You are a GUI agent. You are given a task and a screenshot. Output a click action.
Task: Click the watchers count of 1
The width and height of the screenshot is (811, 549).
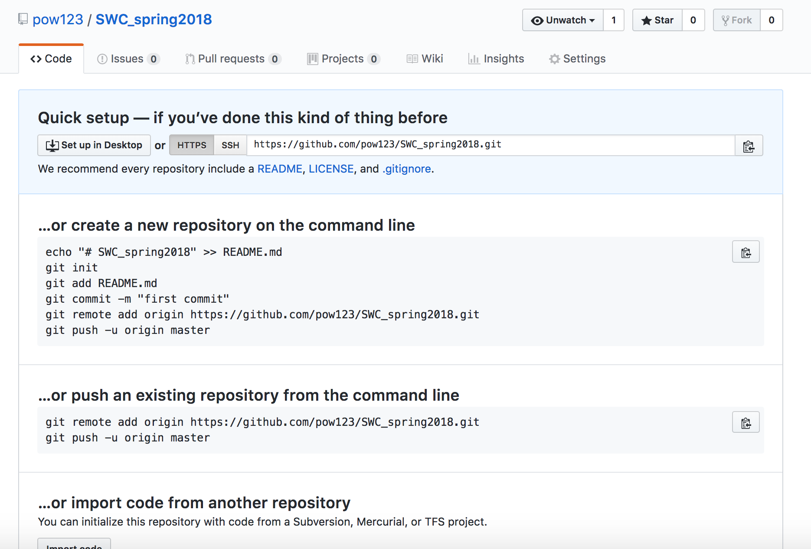pos(614,20)
